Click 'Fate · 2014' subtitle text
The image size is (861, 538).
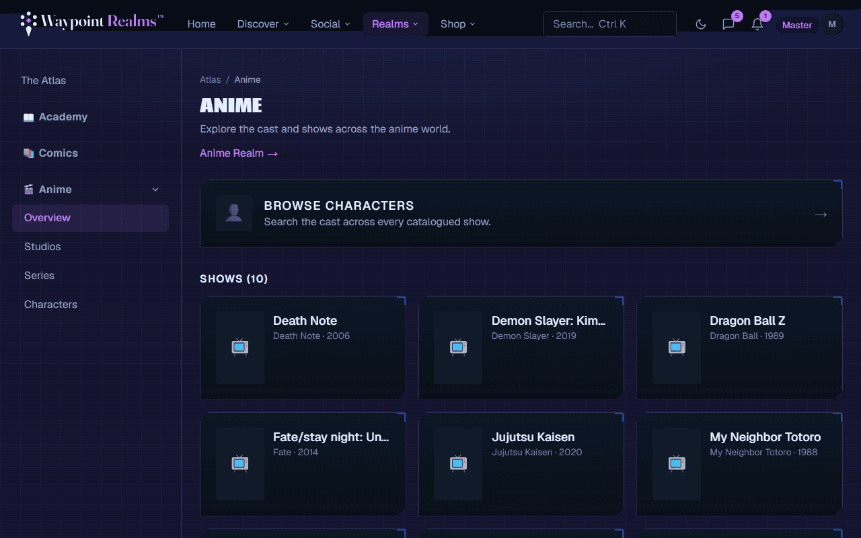pos(295,452)
